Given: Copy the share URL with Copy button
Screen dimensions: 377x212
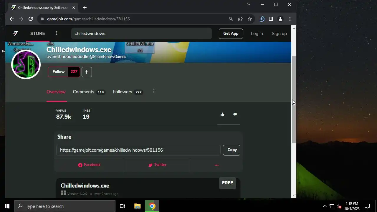Looking at the screenshot, I should click(232, 150).
